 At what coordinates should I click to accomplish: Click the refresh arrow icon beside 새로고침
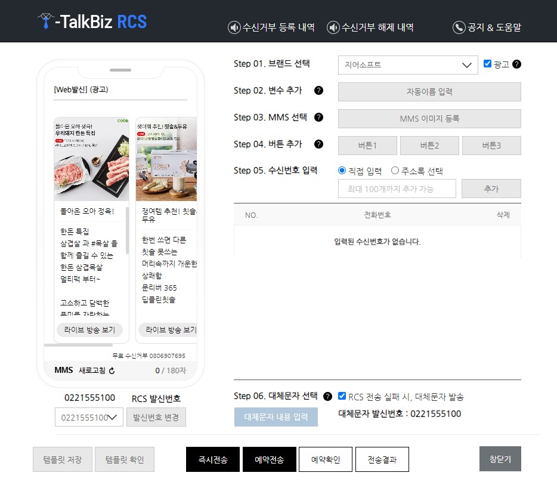[112, 370]
